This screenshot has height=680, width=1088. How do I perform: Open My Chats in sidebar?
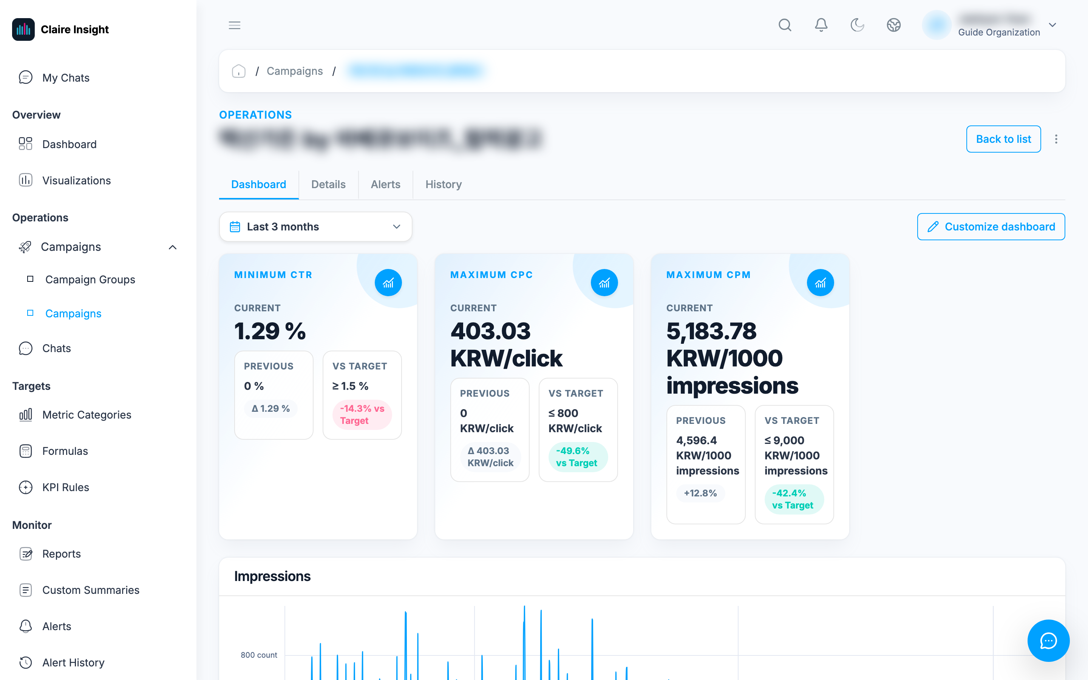(98, 78)
